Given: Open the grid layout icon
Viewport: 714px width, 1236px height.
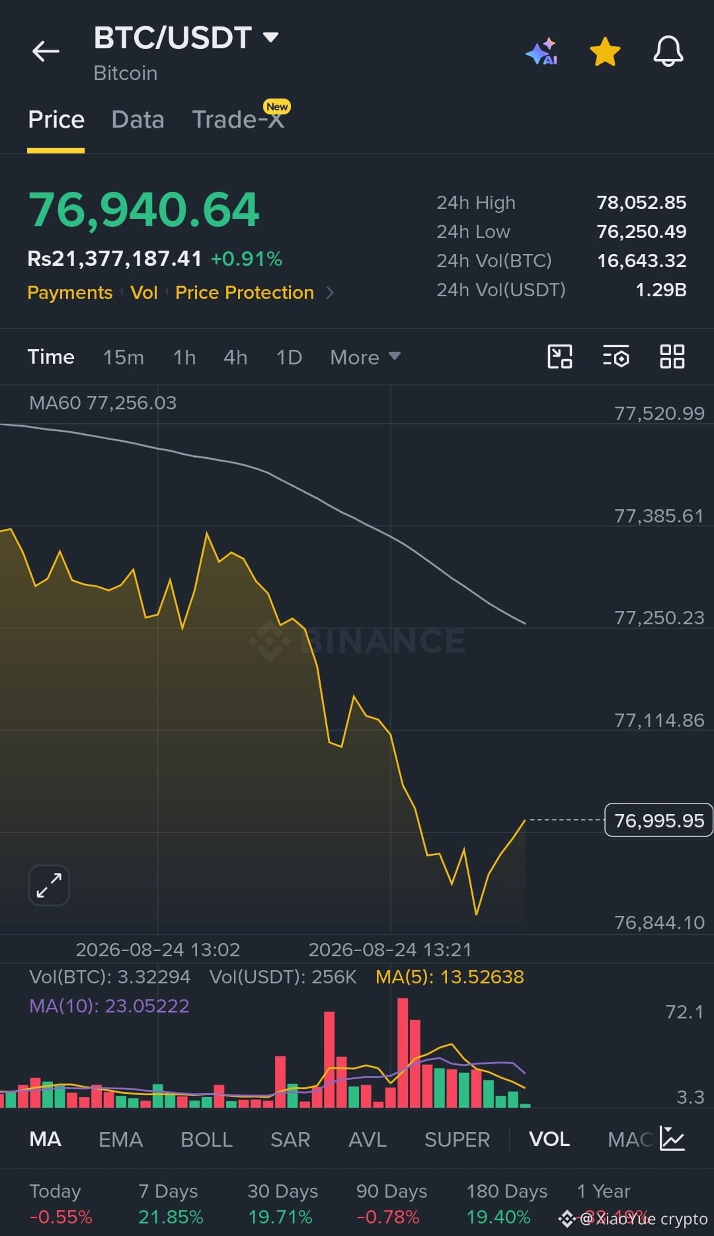Looking at the screenshot, I should 672,356.
